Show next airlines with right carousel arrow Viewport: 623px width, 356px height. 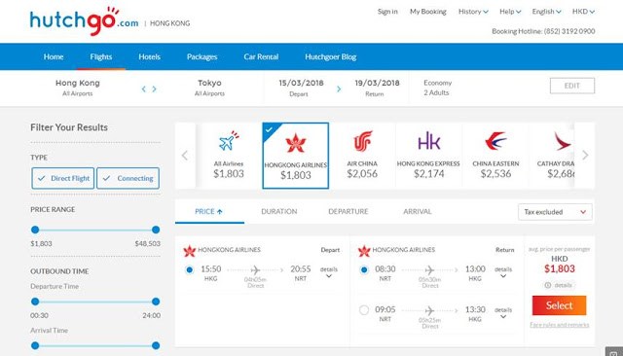585,156
